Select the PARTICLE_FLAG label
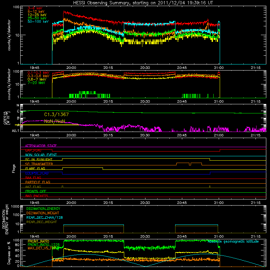The image size is (270, 270). click(x=38, y=182)
